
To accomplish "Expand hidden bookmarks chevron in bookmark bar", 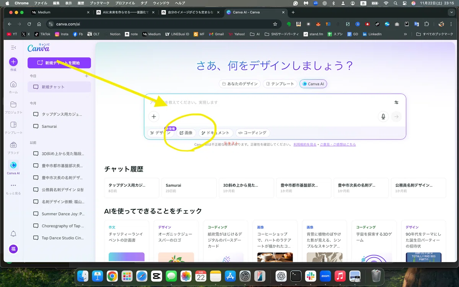I will click(405, 34).
